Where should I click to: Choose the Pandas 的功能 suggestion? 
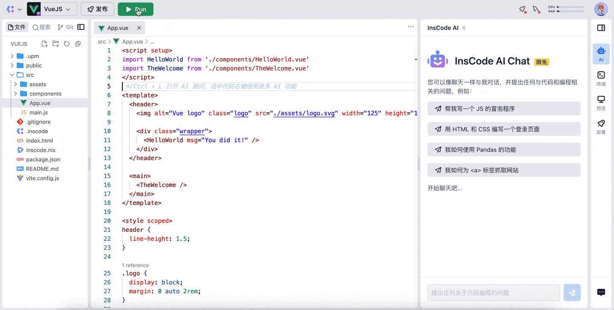504,149
